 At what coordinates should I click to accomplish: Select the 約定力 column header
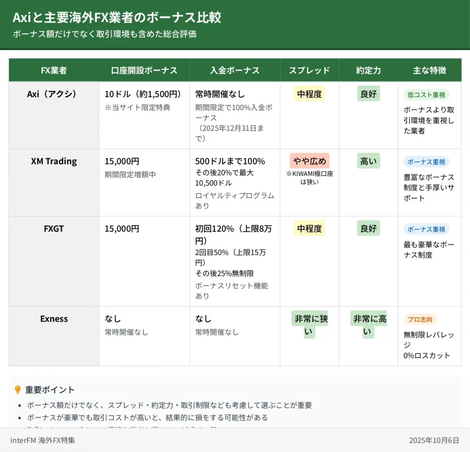coord(368,70)
